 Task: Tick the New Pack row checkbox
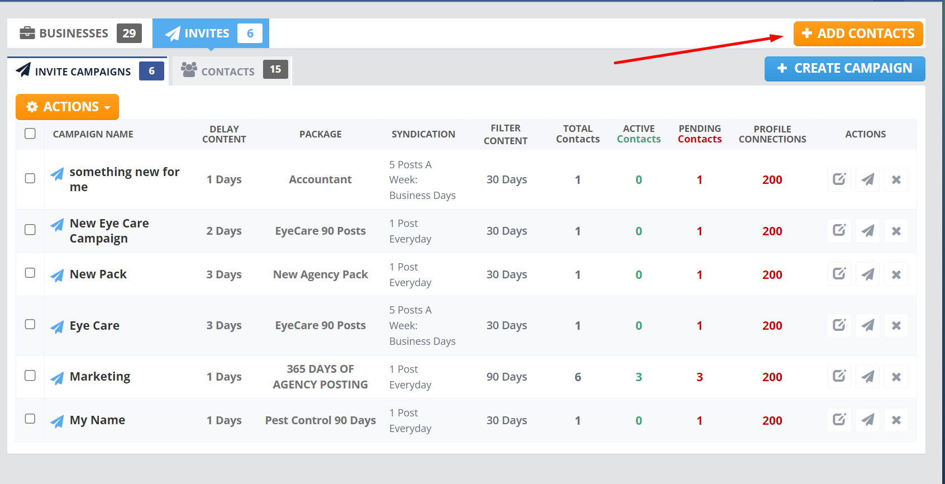(30, 273)
